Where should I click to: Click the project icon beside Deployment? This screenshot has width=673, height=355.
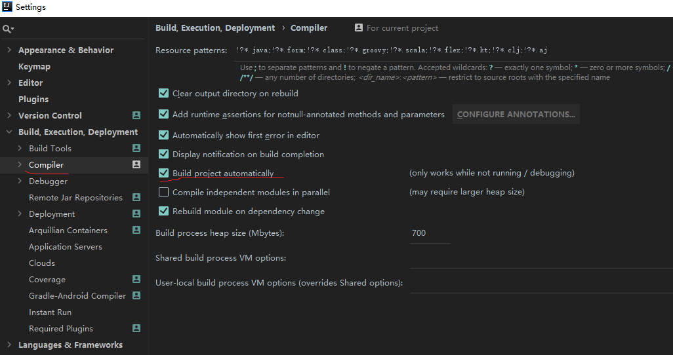click(136, 214)
